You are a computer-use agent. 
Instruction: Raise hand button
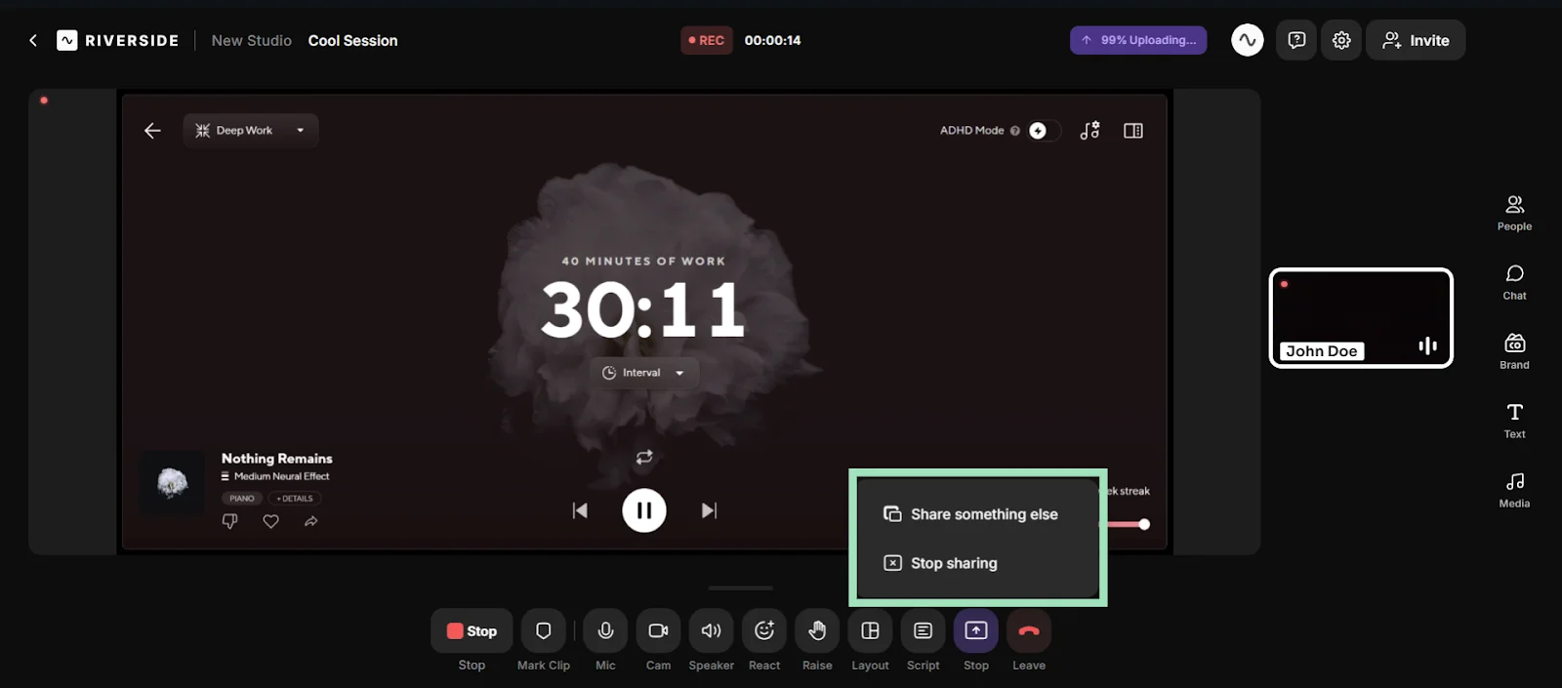click(x=817, y=630)
